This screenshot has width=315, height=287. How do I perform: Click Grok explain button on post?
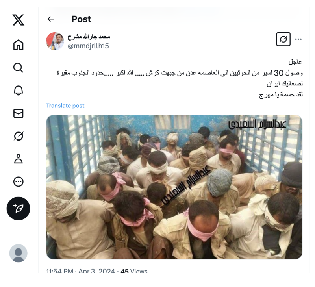[x=283, y=39]
